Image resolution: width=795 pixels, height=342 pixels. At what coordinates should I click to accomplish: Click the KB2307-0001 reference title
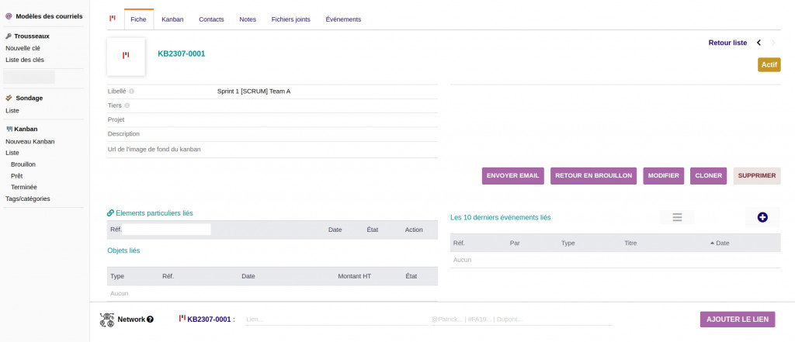point(182,54)
